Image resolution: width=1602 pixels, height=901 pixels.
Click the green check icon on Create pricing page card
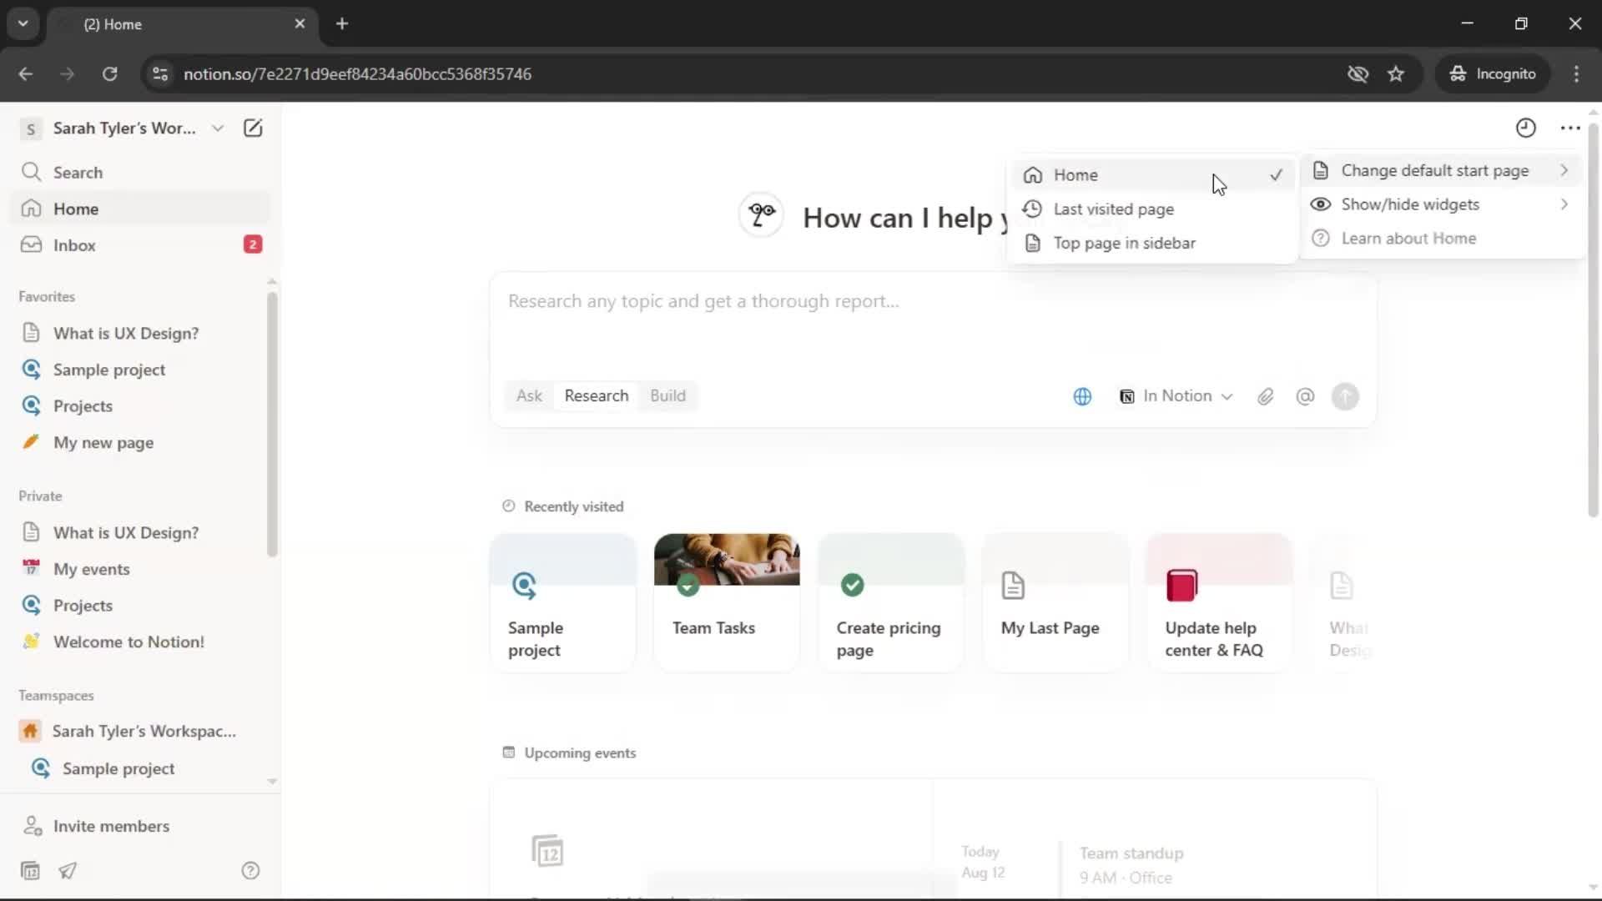852,586
